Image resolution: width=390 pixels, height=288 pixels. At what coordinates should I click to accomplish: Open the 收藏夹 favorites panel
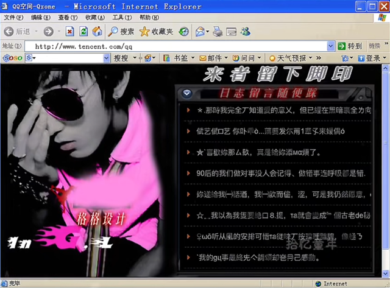pyautogui.click(x=156, y=32)
